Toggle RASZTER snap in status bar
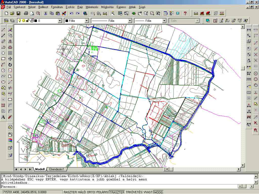Screen dimensions: 259x194 [x=70, y=192]
